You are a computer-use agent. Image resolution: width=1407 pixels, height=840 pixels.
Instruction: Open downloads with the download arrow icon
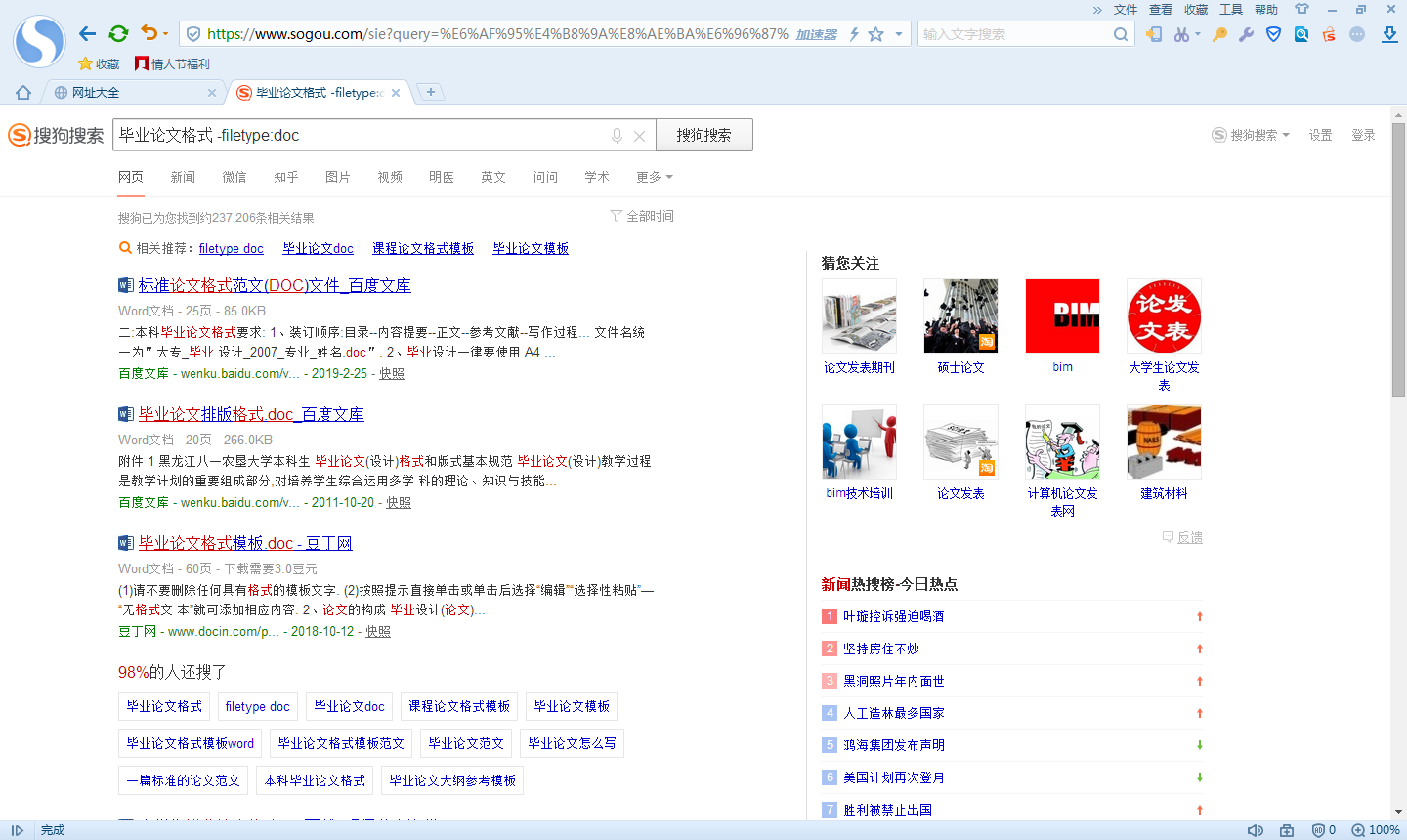point(1389,34)
